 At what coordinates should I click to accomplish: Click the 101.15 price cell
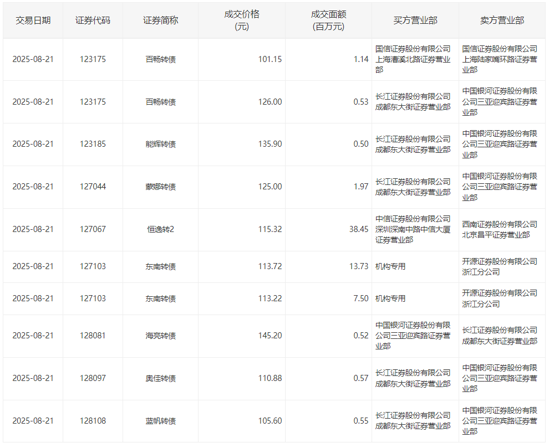270,59
